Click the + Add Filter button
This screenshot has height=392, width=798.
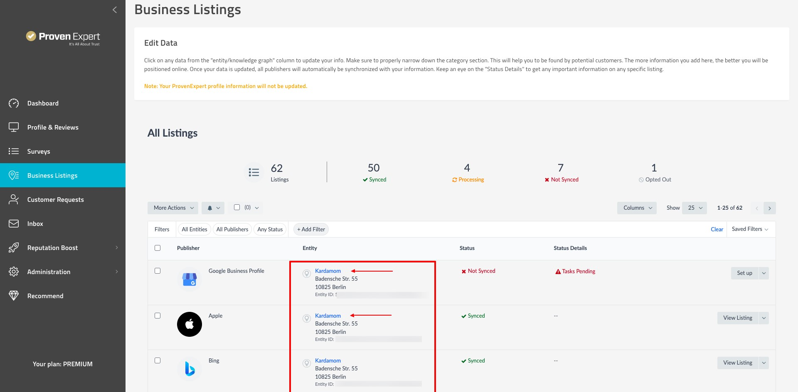click(x=311, y=229)
